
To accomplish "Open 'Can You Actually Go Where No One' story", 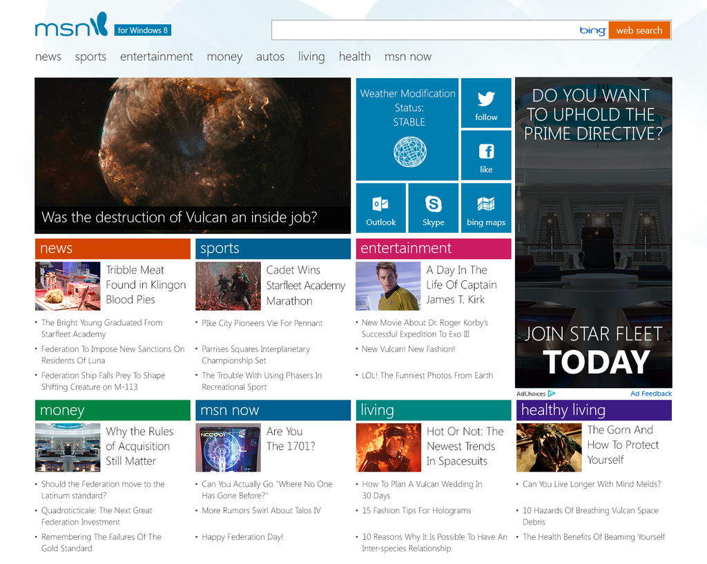I will tap(267, 489).
